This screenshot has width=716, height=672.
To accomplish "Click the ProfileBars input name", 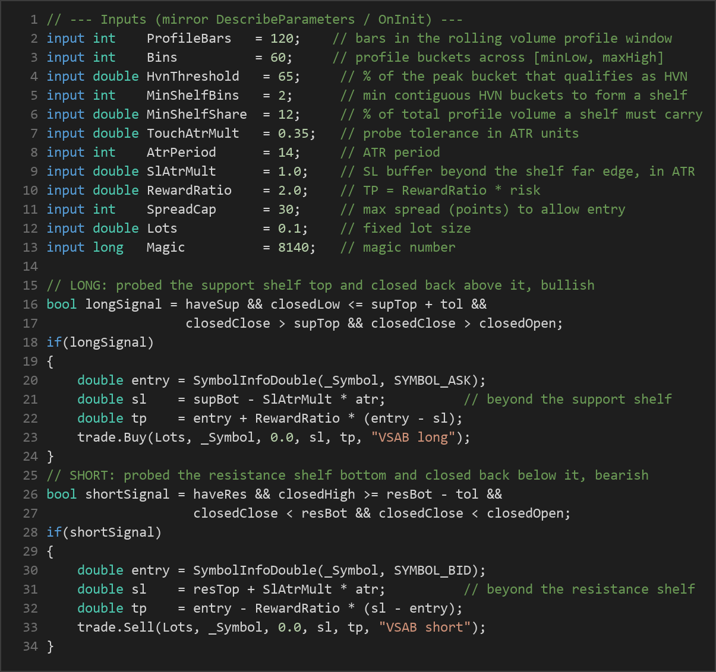I will click(189, 39).
